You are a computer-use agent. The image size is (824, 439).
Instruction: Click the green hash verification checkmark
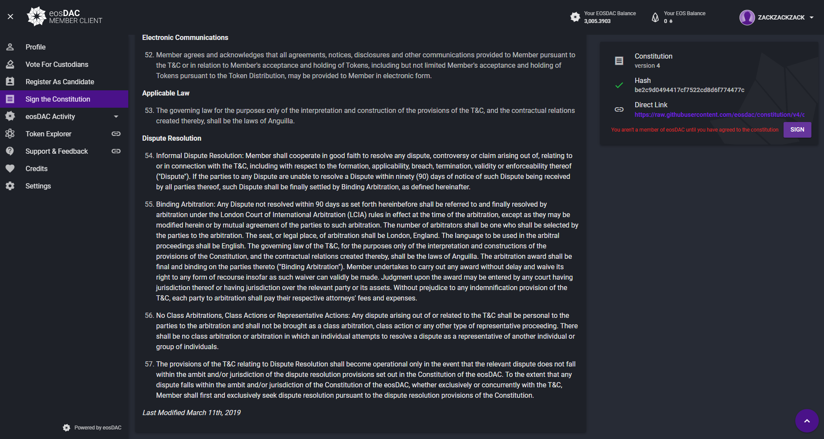619,85
